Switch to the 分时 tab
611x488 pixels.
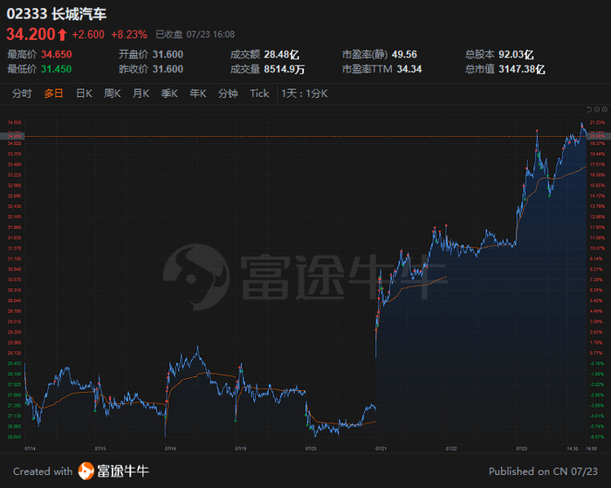tap(22, 93)
